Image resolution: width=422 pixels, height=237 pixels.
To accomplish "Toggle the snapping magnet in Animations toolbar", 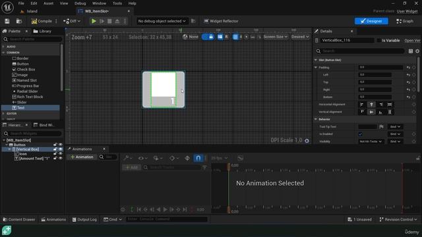I will (x=198, y=158).
